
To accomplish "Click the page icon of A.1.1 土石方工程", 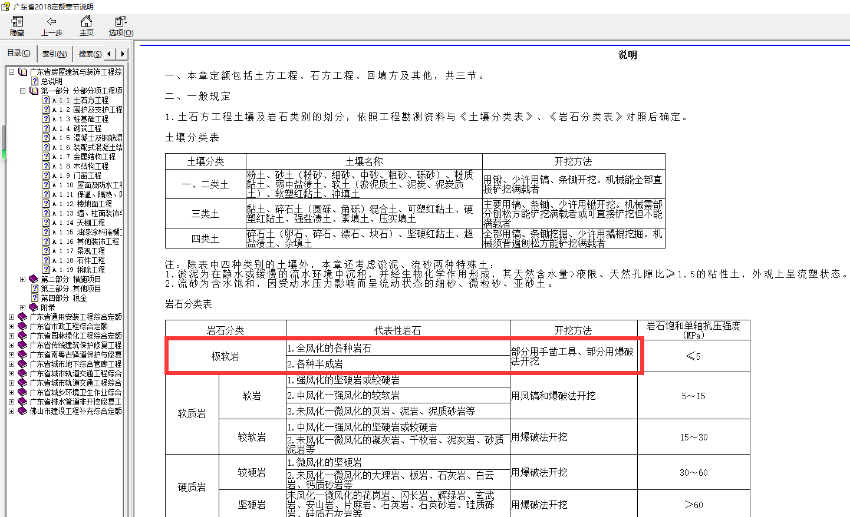I will click(x=46, y=100).
